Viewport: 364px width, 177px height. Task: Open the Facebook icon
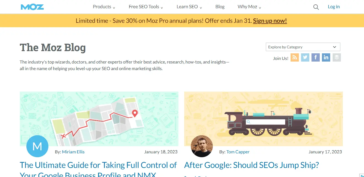coord(315,57)
